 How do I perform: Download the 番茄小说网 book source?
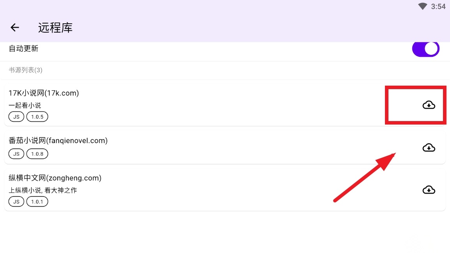[x=429, y=148]
